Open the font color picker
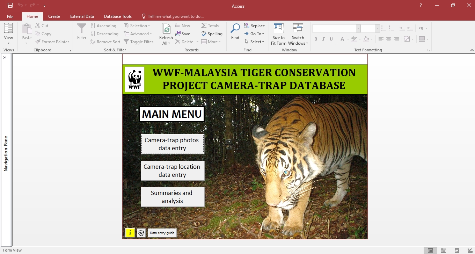Image resolution: width=475 pixels, height=254 pixels. [x=348, y=39]
